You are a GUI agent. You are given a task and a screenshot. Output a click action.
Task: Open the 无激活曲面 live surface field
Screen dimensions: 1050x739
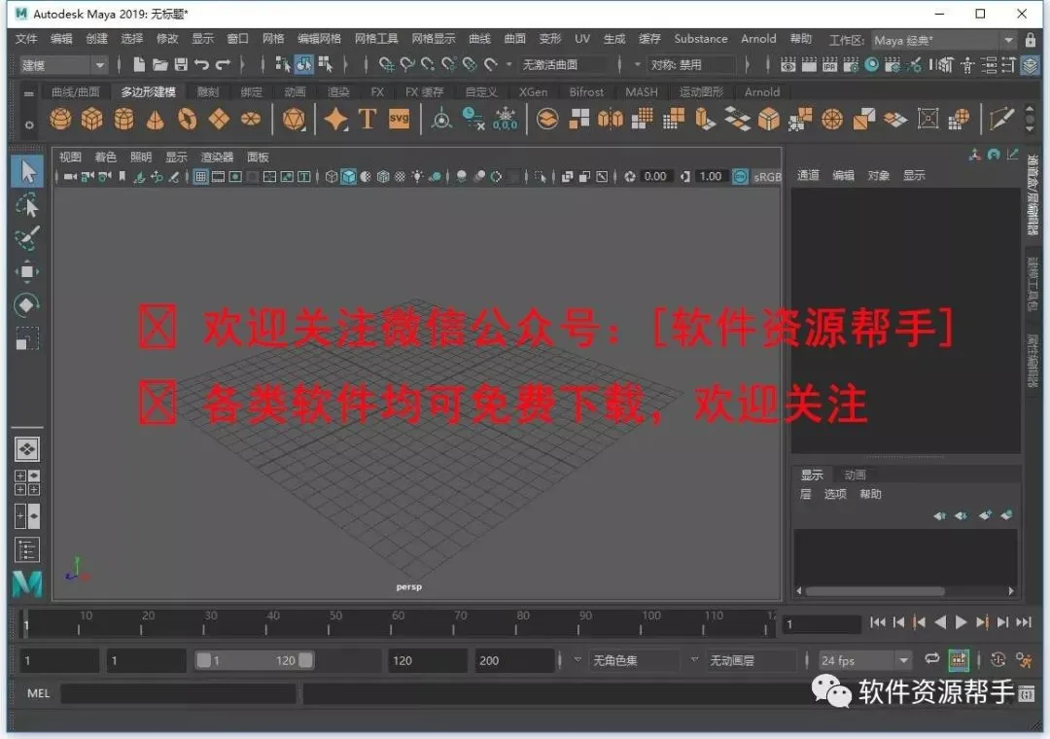(x=565, y=65)
